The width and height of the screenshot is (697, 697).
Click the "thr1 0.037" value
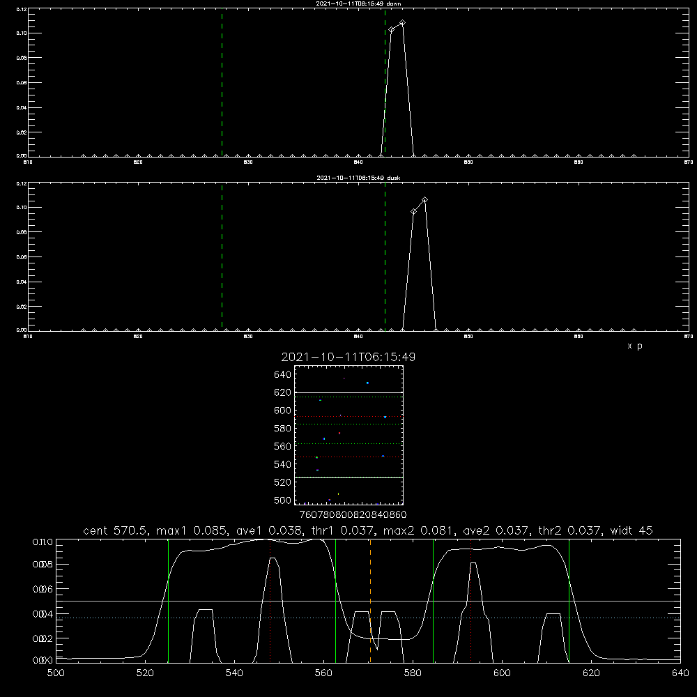pyautogui.click(x=343, y=530)
